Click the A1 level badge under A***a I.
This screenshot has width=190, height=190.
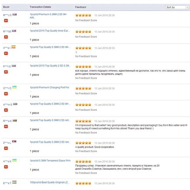pyautogui.click(x=6, y=53)
